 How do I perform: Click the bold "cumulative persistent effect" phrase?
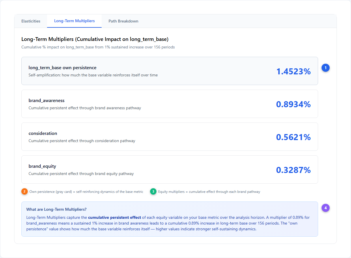click(x=115, y=217)
